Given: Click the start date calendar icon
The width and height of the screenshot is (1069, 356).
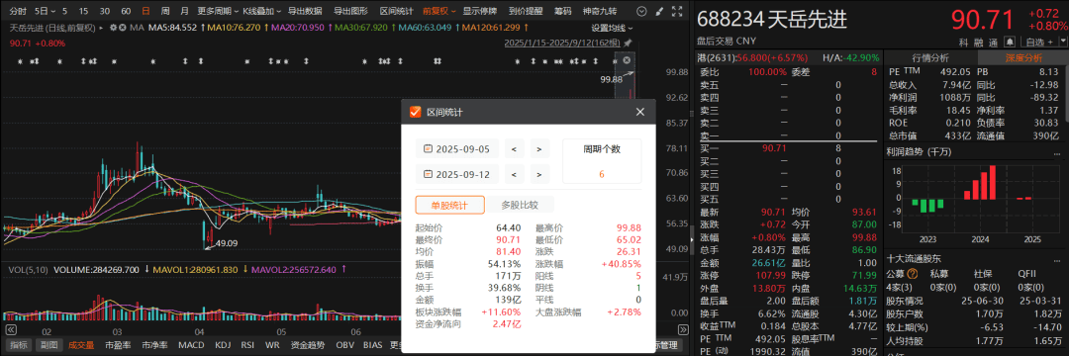Looking at the screenshot, I should (429, 148).
